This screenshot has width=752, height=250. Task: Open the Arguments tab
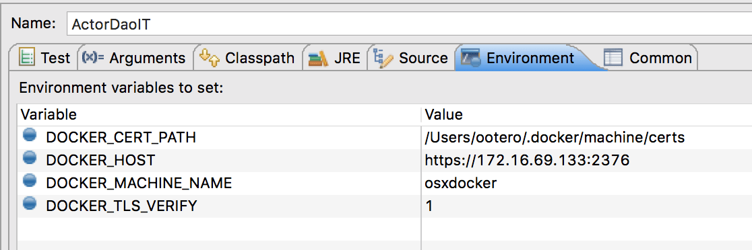point(134,58)
